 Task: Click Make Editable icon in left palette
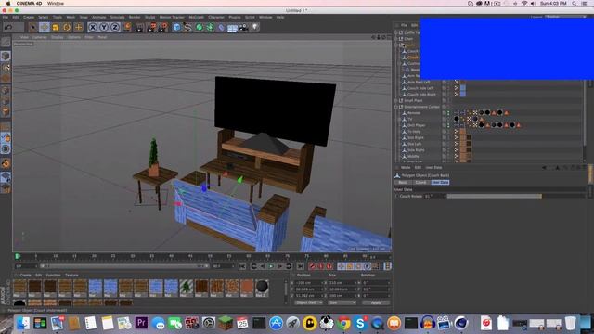[x=6, y=42]
